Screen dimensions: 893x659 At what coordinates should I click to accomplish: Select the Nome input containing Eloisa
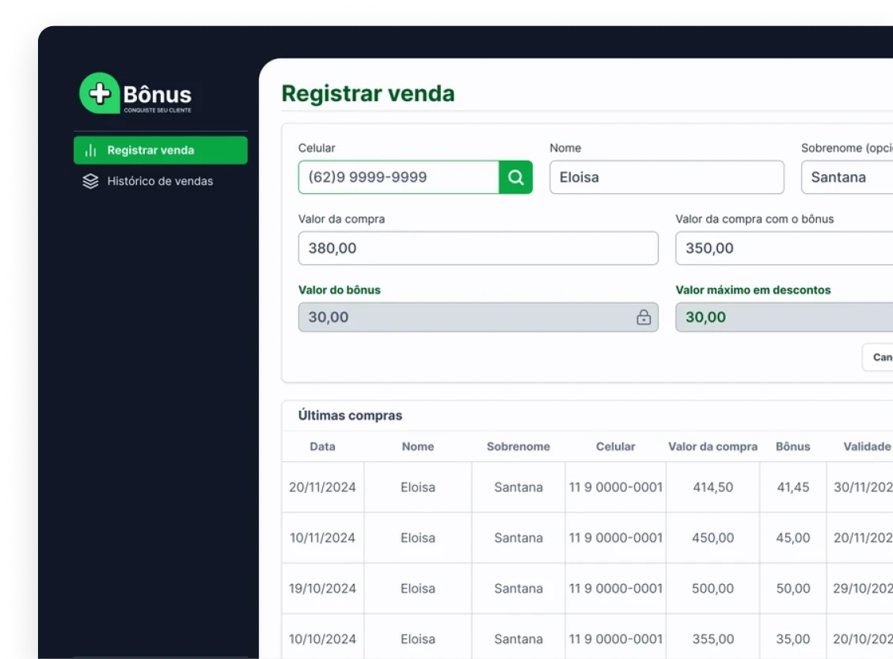click(x=667, y=177)
